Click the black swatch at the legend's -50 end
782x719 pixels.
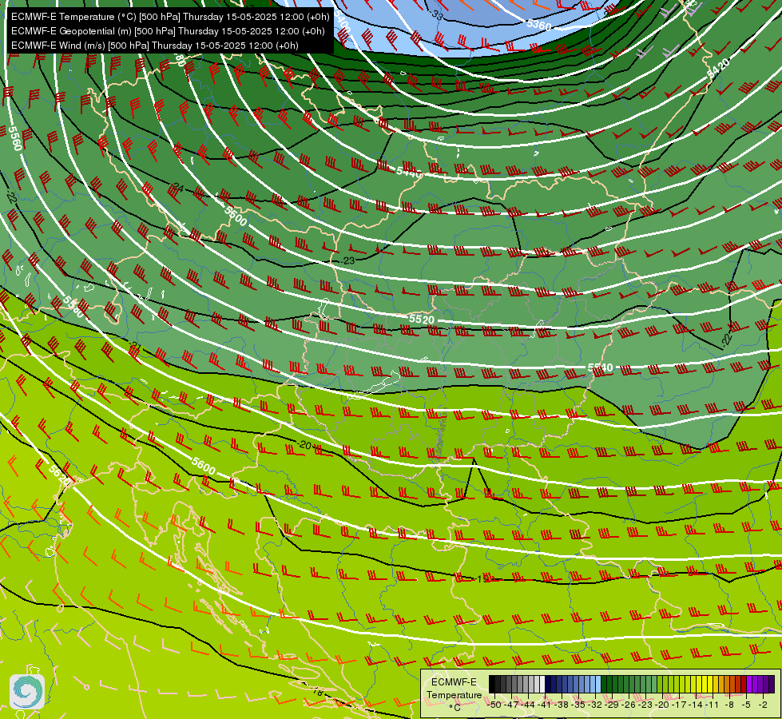tap(492, 684)
